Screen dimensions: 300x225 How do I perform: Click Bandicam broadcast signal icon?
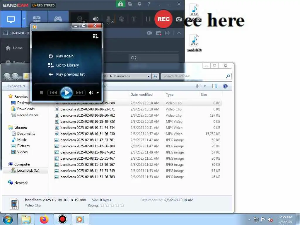pyautogui.click(x=167, y=33)
